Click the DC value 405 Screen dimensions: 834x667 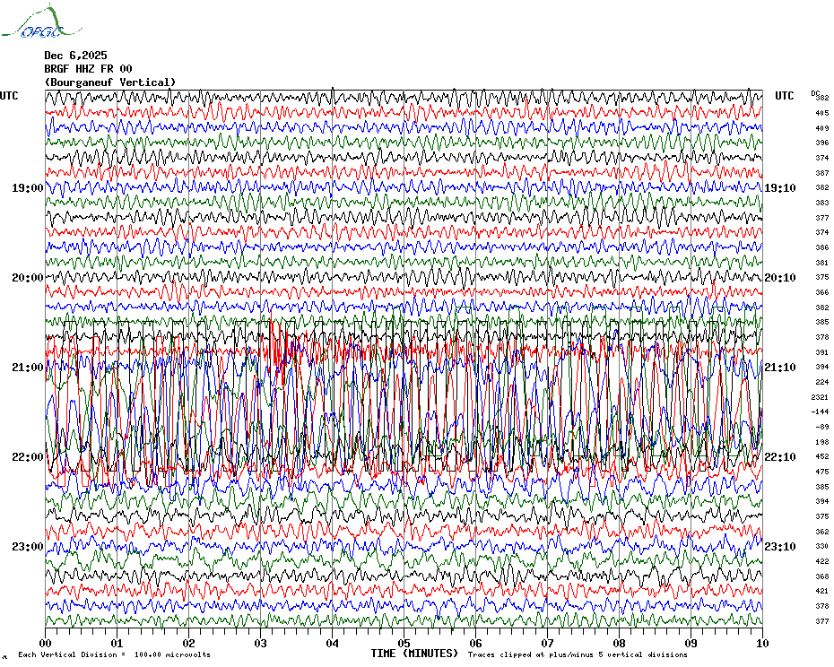pyautogui.click(x=822, y=113)
